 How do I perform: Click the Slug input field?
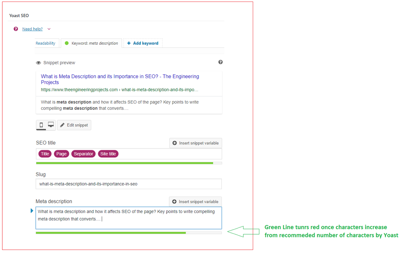coord(128,184)
